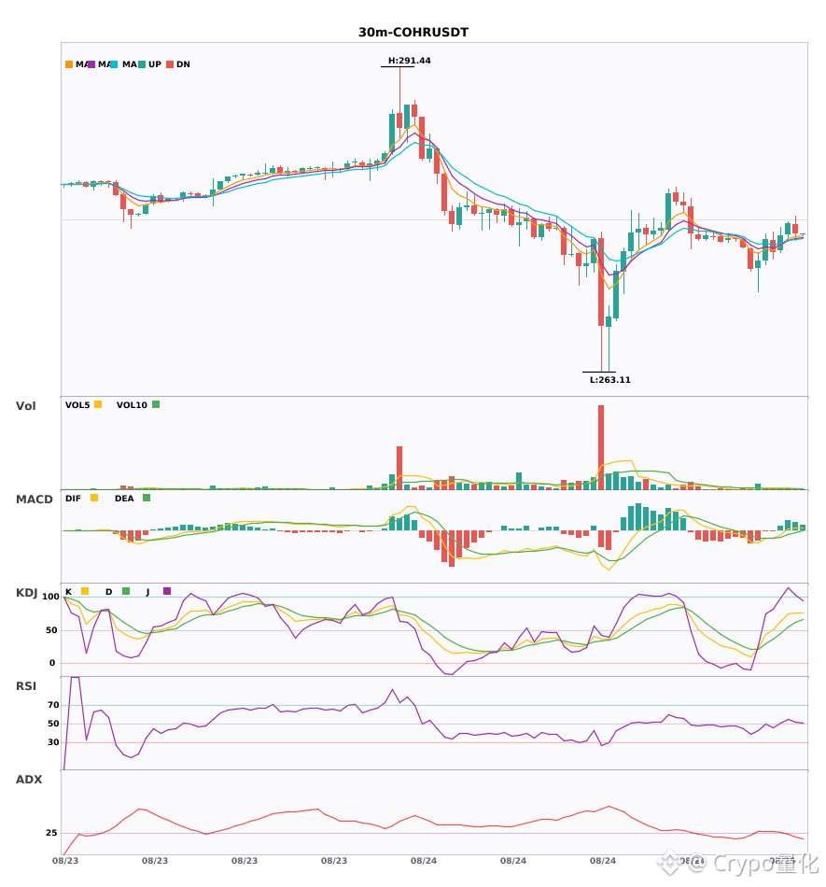Click the chart title 30m-COHRUSDT

pyautogui.click(x=413, y=33)
